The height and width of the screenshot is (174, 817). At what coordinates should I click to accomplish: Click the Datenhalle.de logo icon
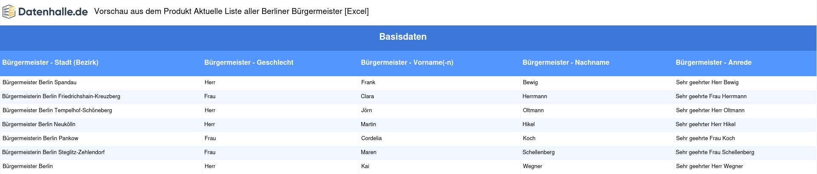pyautogui.click(x=9, y=11)
